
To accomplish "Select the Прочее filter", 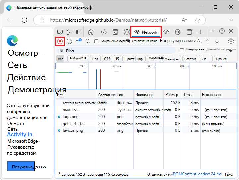I will (221, 59).
